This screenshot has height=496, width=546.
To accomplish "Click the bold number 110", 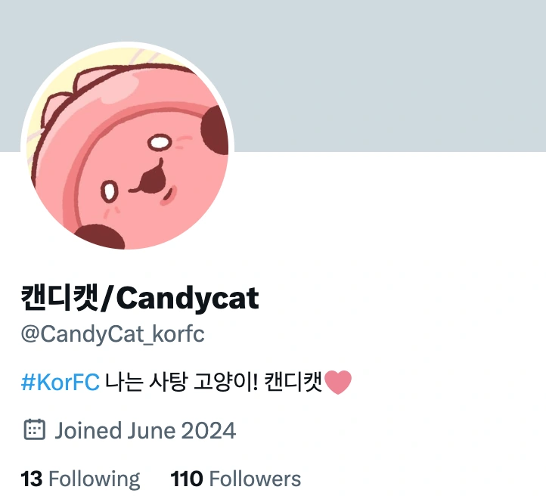I will coord(186,479).
